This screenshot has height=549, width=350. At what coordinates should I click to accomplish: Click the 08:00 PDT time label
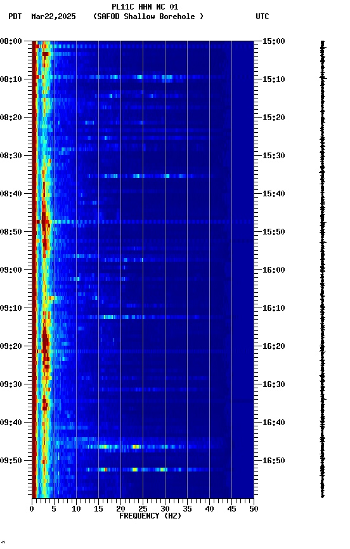coord(11,41)
